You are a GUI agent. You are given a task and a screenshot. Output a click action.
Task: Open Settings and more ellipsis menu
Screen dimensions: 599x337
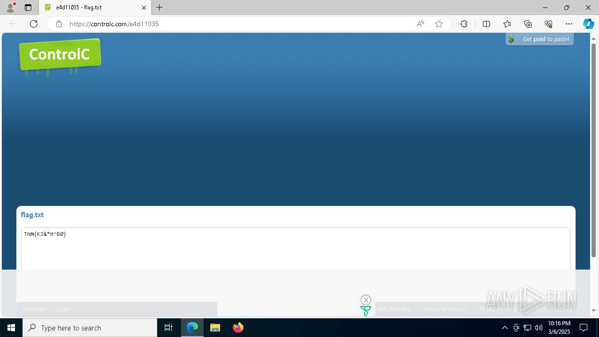click(569, 24)
